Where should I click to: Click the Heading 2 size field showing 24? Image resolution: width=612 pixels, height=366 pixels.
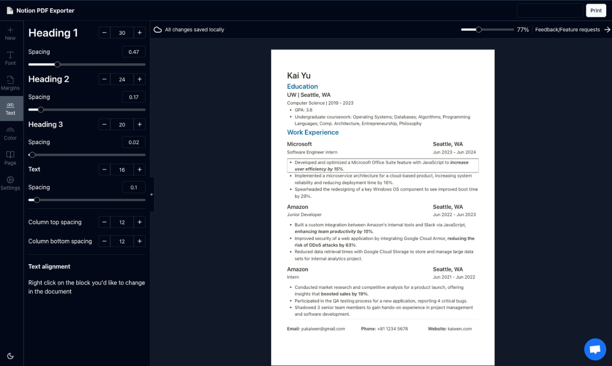122,79
